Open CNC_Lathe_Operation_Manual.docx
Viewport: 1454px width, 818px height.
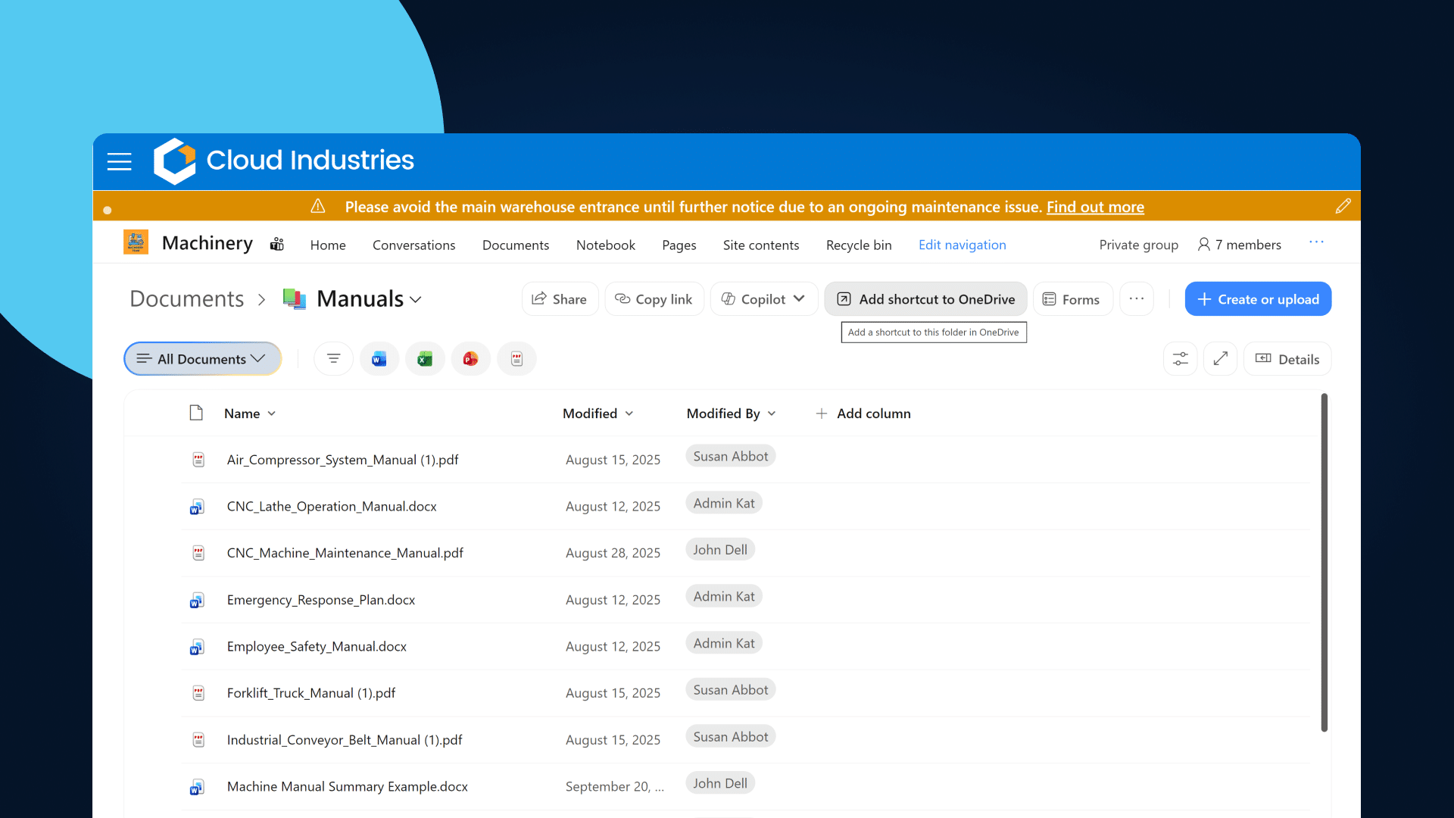332,507
